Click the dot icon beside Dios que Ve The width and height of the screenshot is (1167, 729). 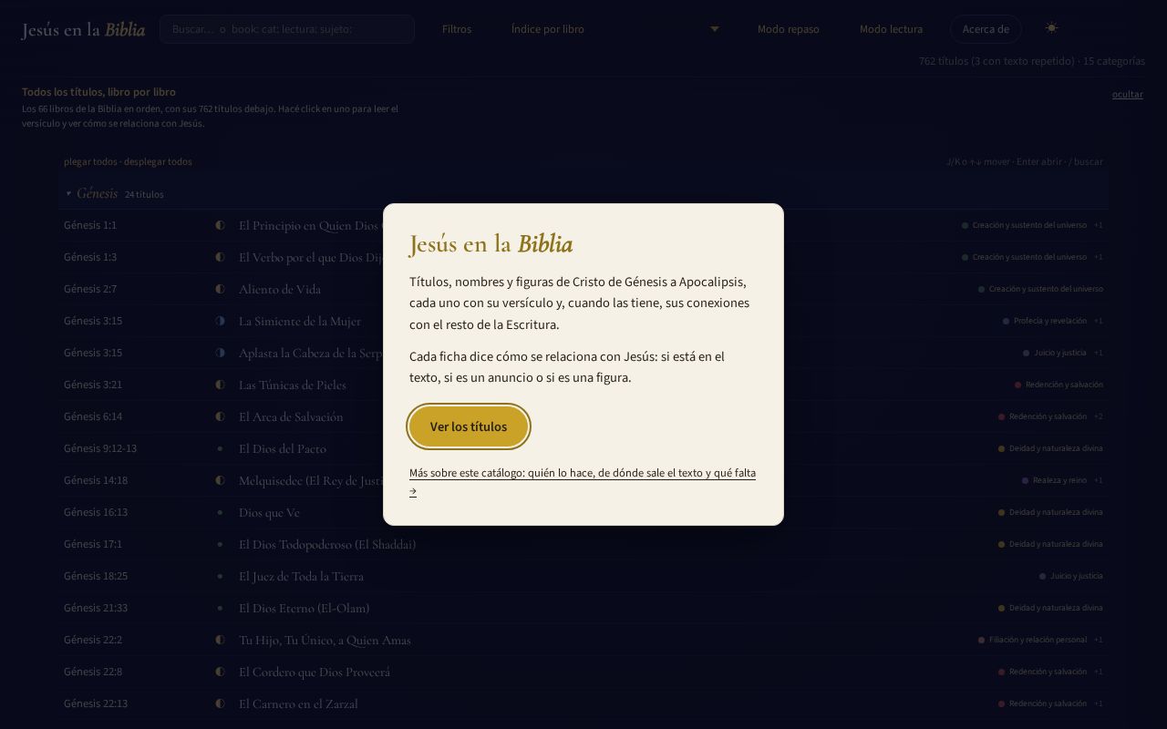[220, 512]
